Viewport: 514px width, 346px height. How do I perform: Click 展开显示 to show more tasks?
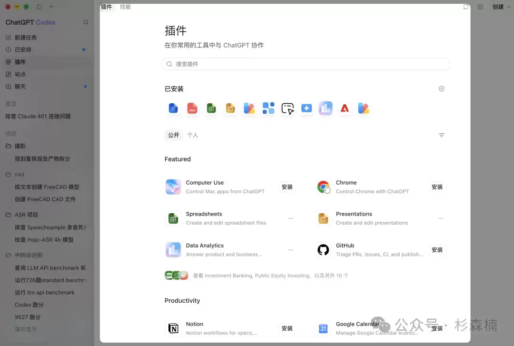[26, 329]
